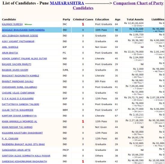Open ADAGALE BHAUSAHEB RAMCHANDRA candidate page
The width and height of the screenshot is (165, 164).
(x=23, y=30)
